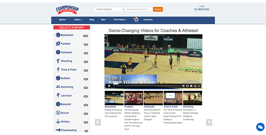
Task: Open the live chat bubble
Action: coord(260,127)
